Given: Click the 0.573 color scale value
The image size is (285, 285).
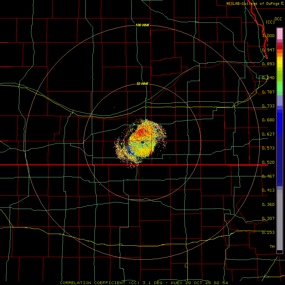Looking at the screenshot, I should coord(268,148).
